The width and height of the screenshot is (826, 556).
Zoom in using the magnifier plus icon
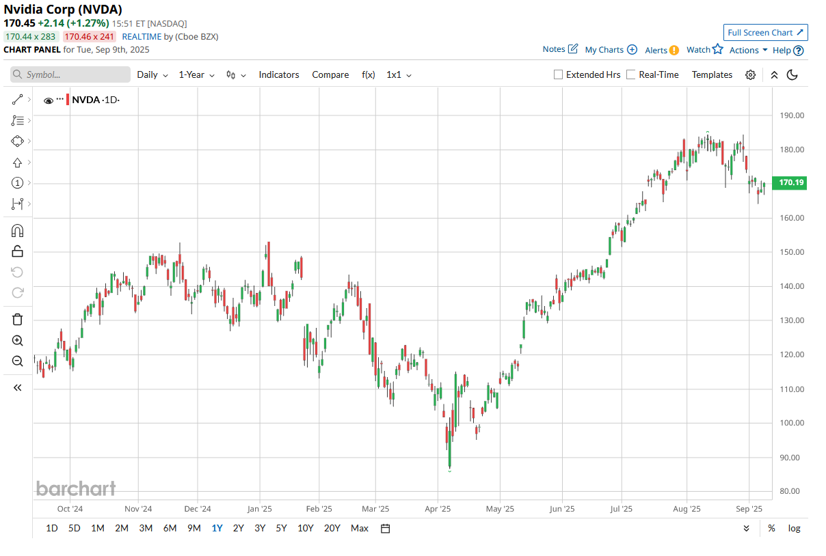pyautogui.click(x=18, y=340)
